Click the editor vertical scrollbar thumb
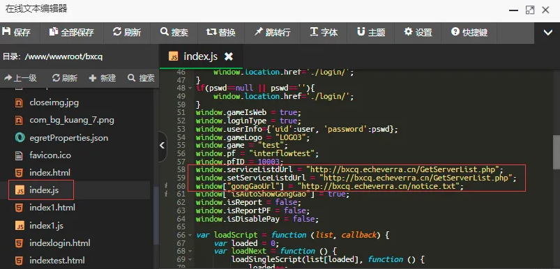 tap(556, 153)
